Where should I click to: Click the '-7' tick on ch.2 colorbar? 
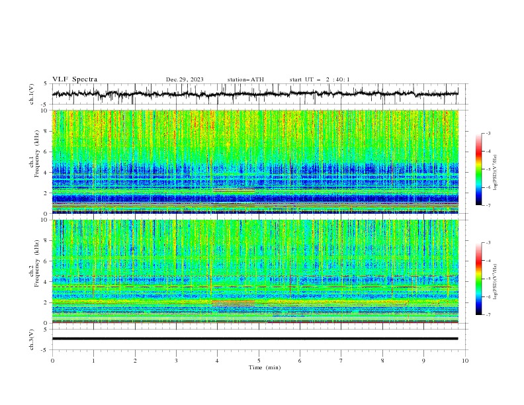[488, 315]
